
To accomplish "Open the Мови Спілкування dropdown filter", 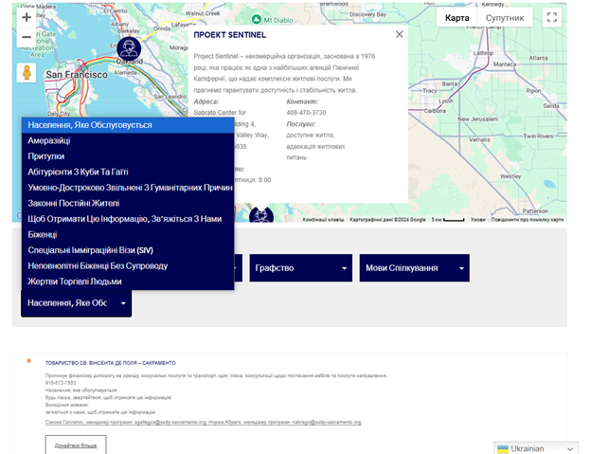I will point(414,267).
